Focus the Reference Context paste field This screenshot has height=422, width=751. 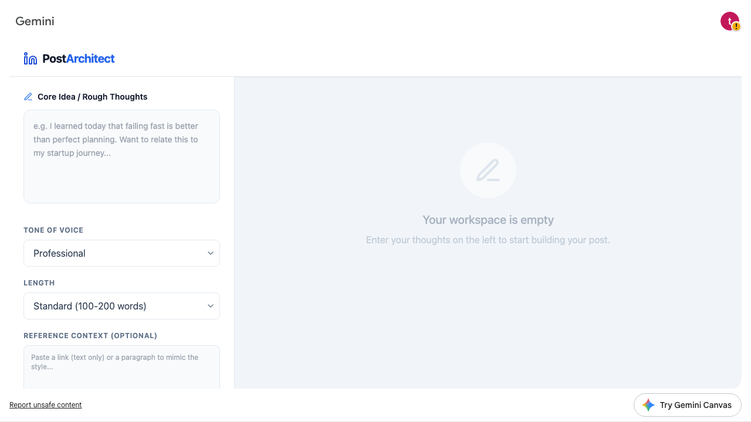(x=121, y=367)
